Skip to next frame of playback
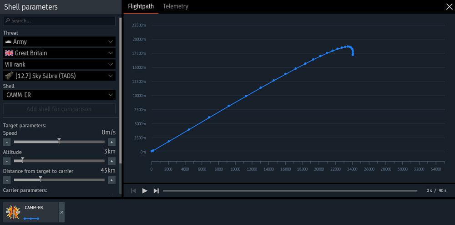This screenshot has width=455, height=225. pos(156,191)
